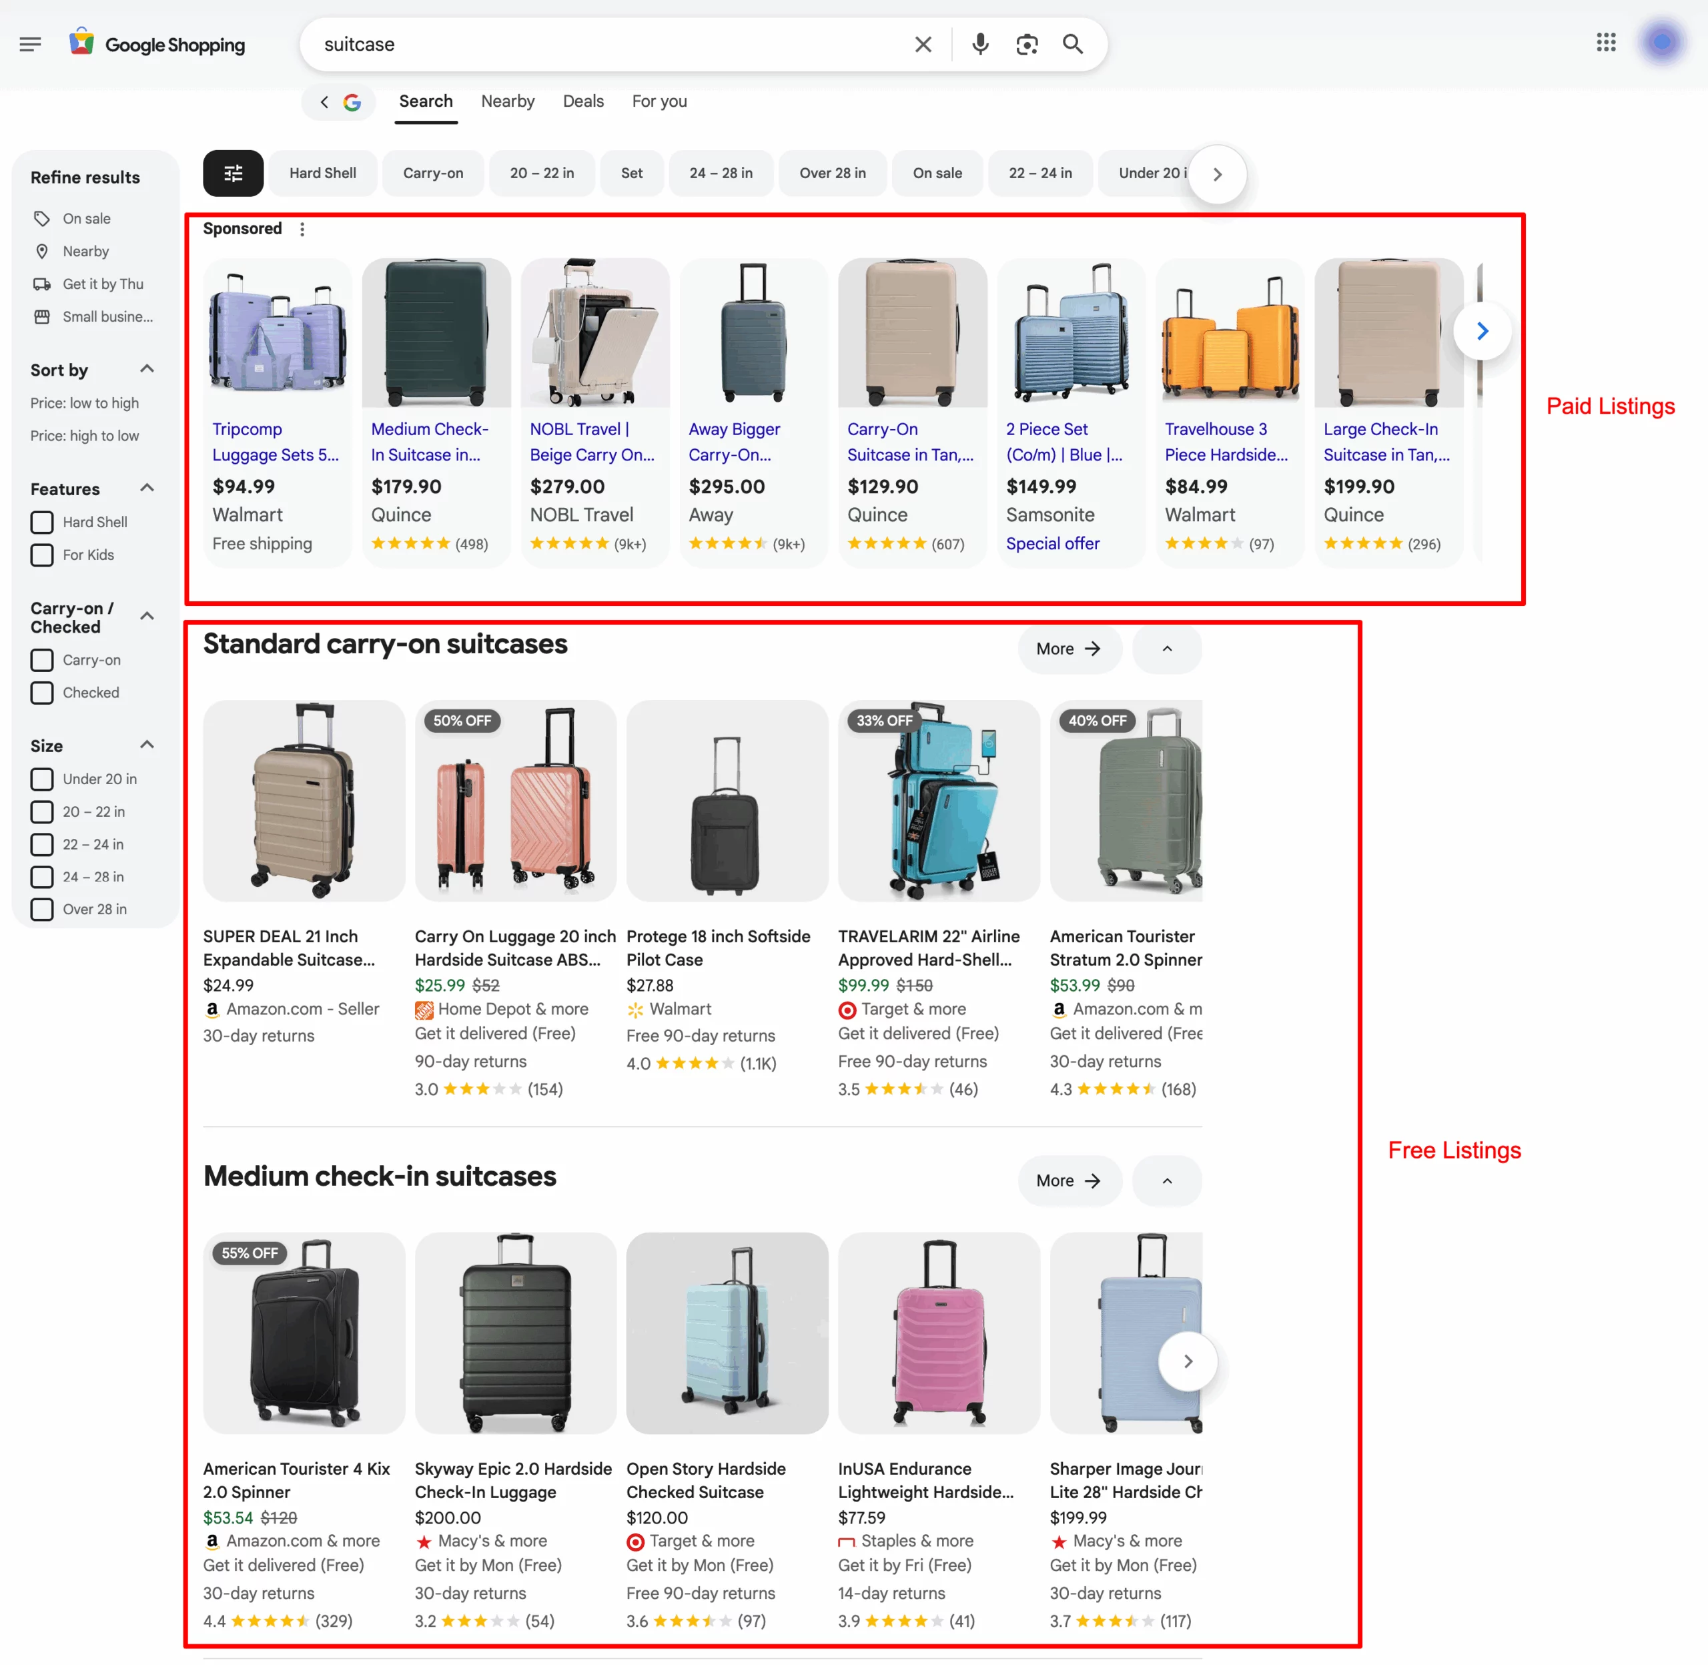1708x1665 pixels.
Task: Open search by image camera icon
Action: 1027,44
